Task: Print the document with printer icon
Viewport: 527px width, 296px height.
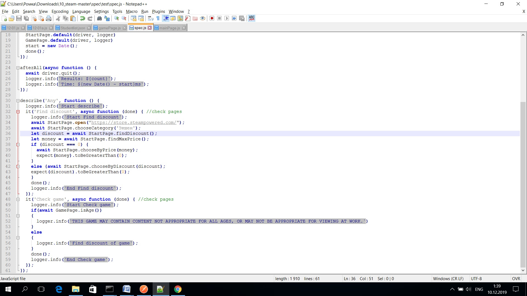Action: 49,18
